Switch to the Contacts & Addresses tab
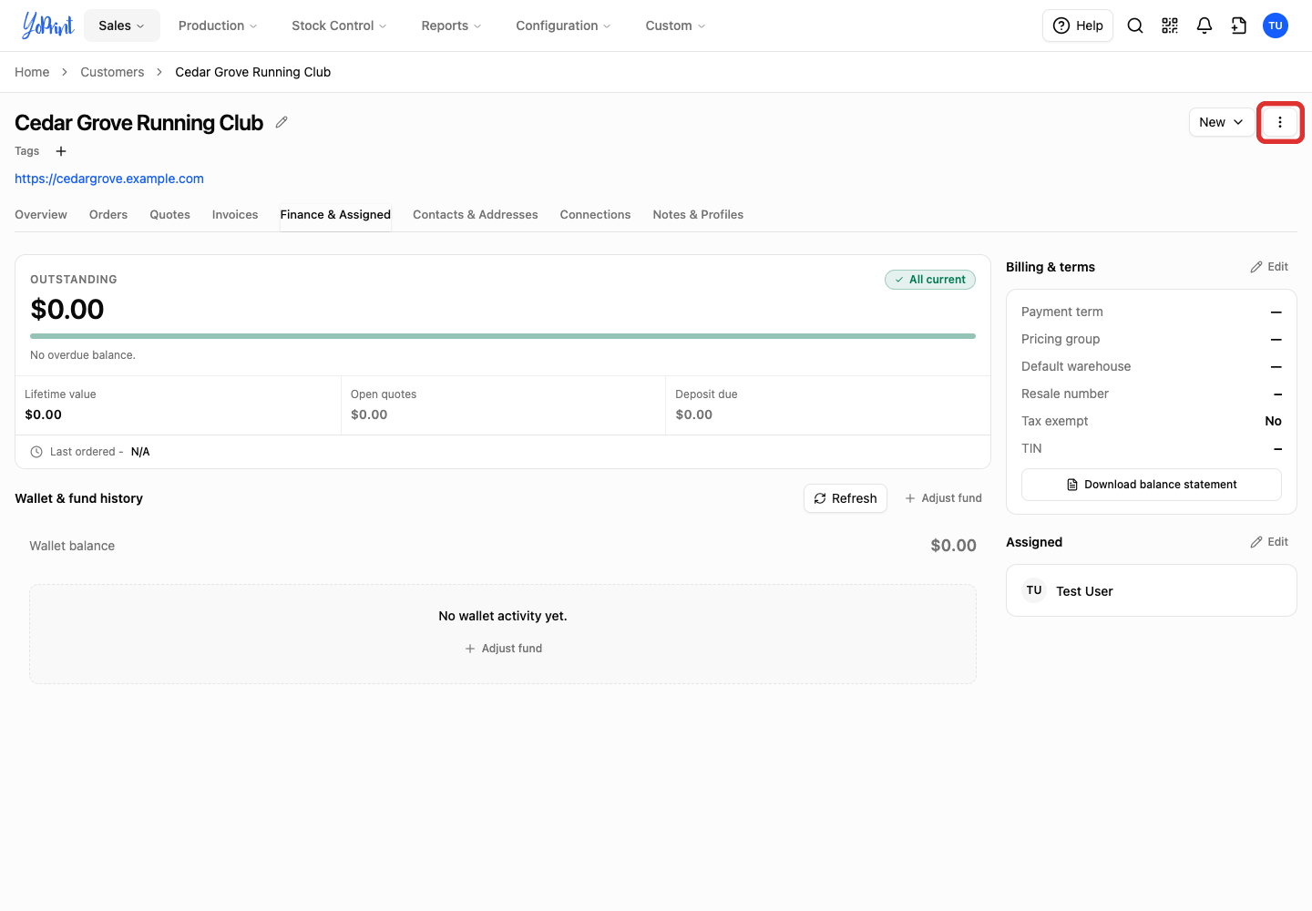 click(x=476, y=215)
